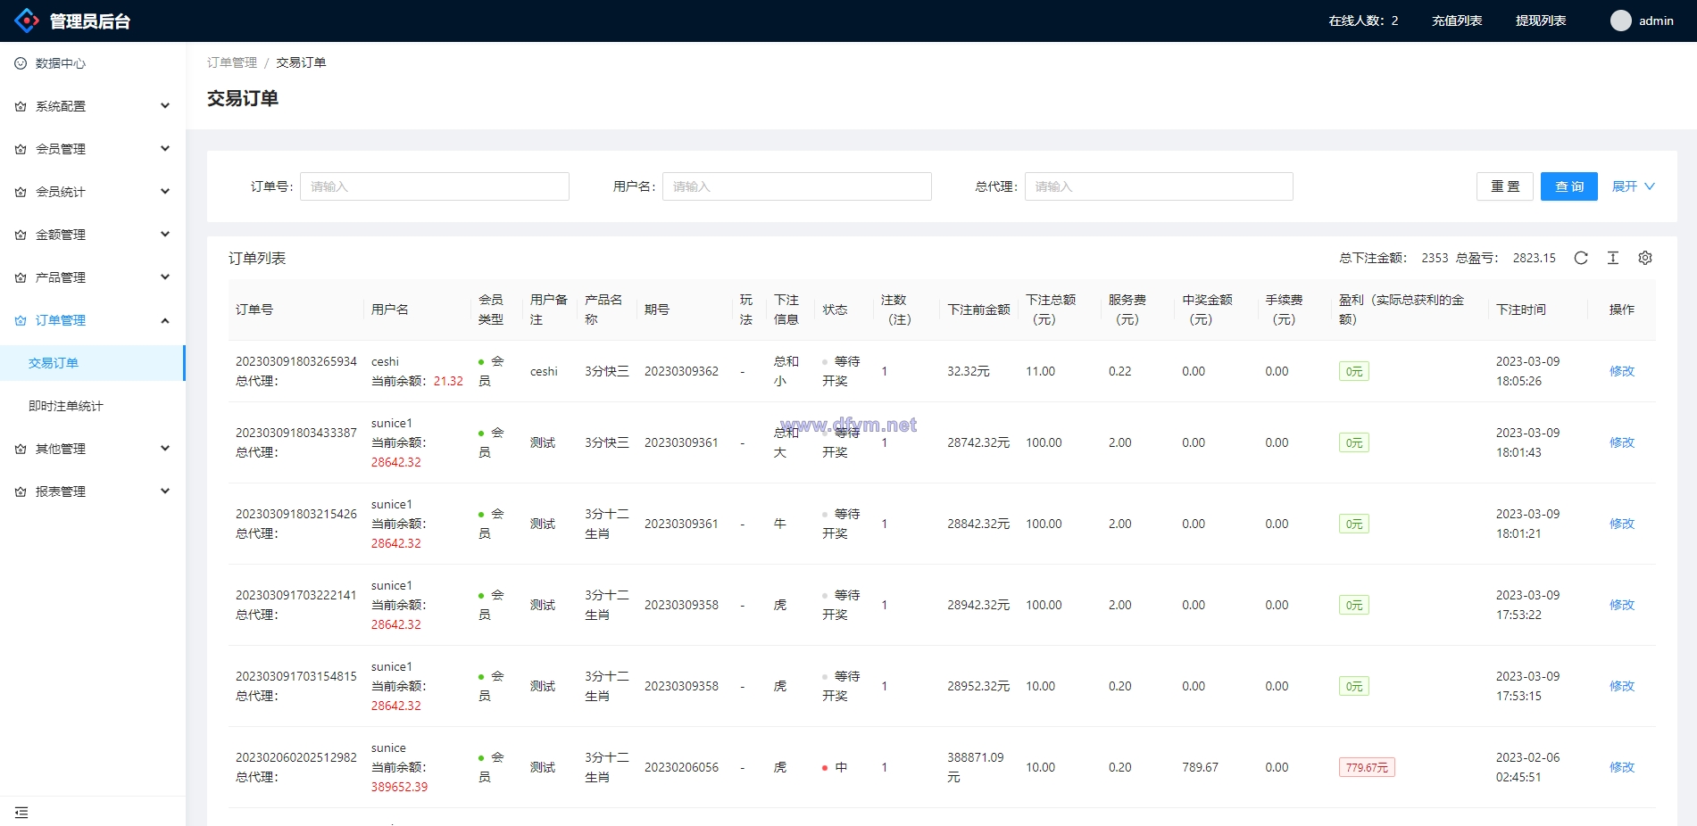Expand more search filters with 展开
1697x826 pixels.
(x=1633, y=186)
